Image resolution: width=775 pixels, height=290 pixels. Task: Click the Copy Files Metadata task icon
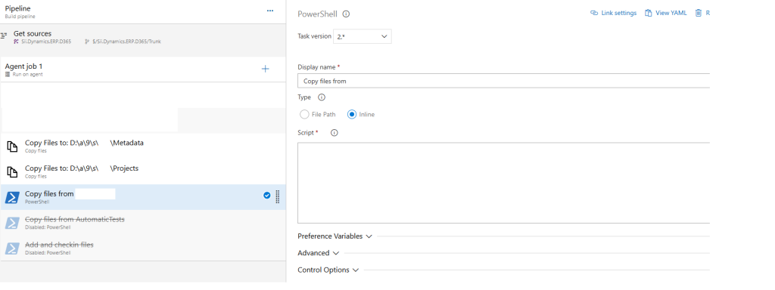tap(12, 146)
